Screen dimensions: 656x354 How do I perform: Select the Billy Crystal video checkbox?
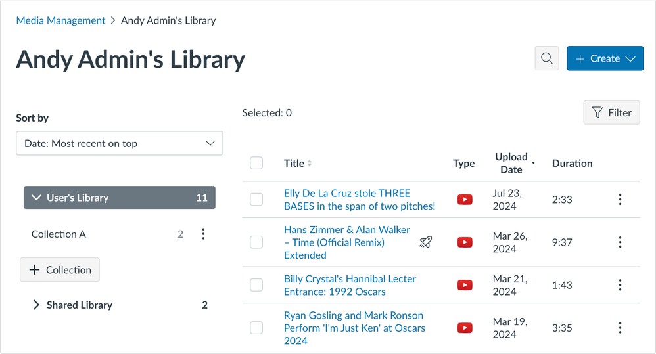tap(256, 285)
